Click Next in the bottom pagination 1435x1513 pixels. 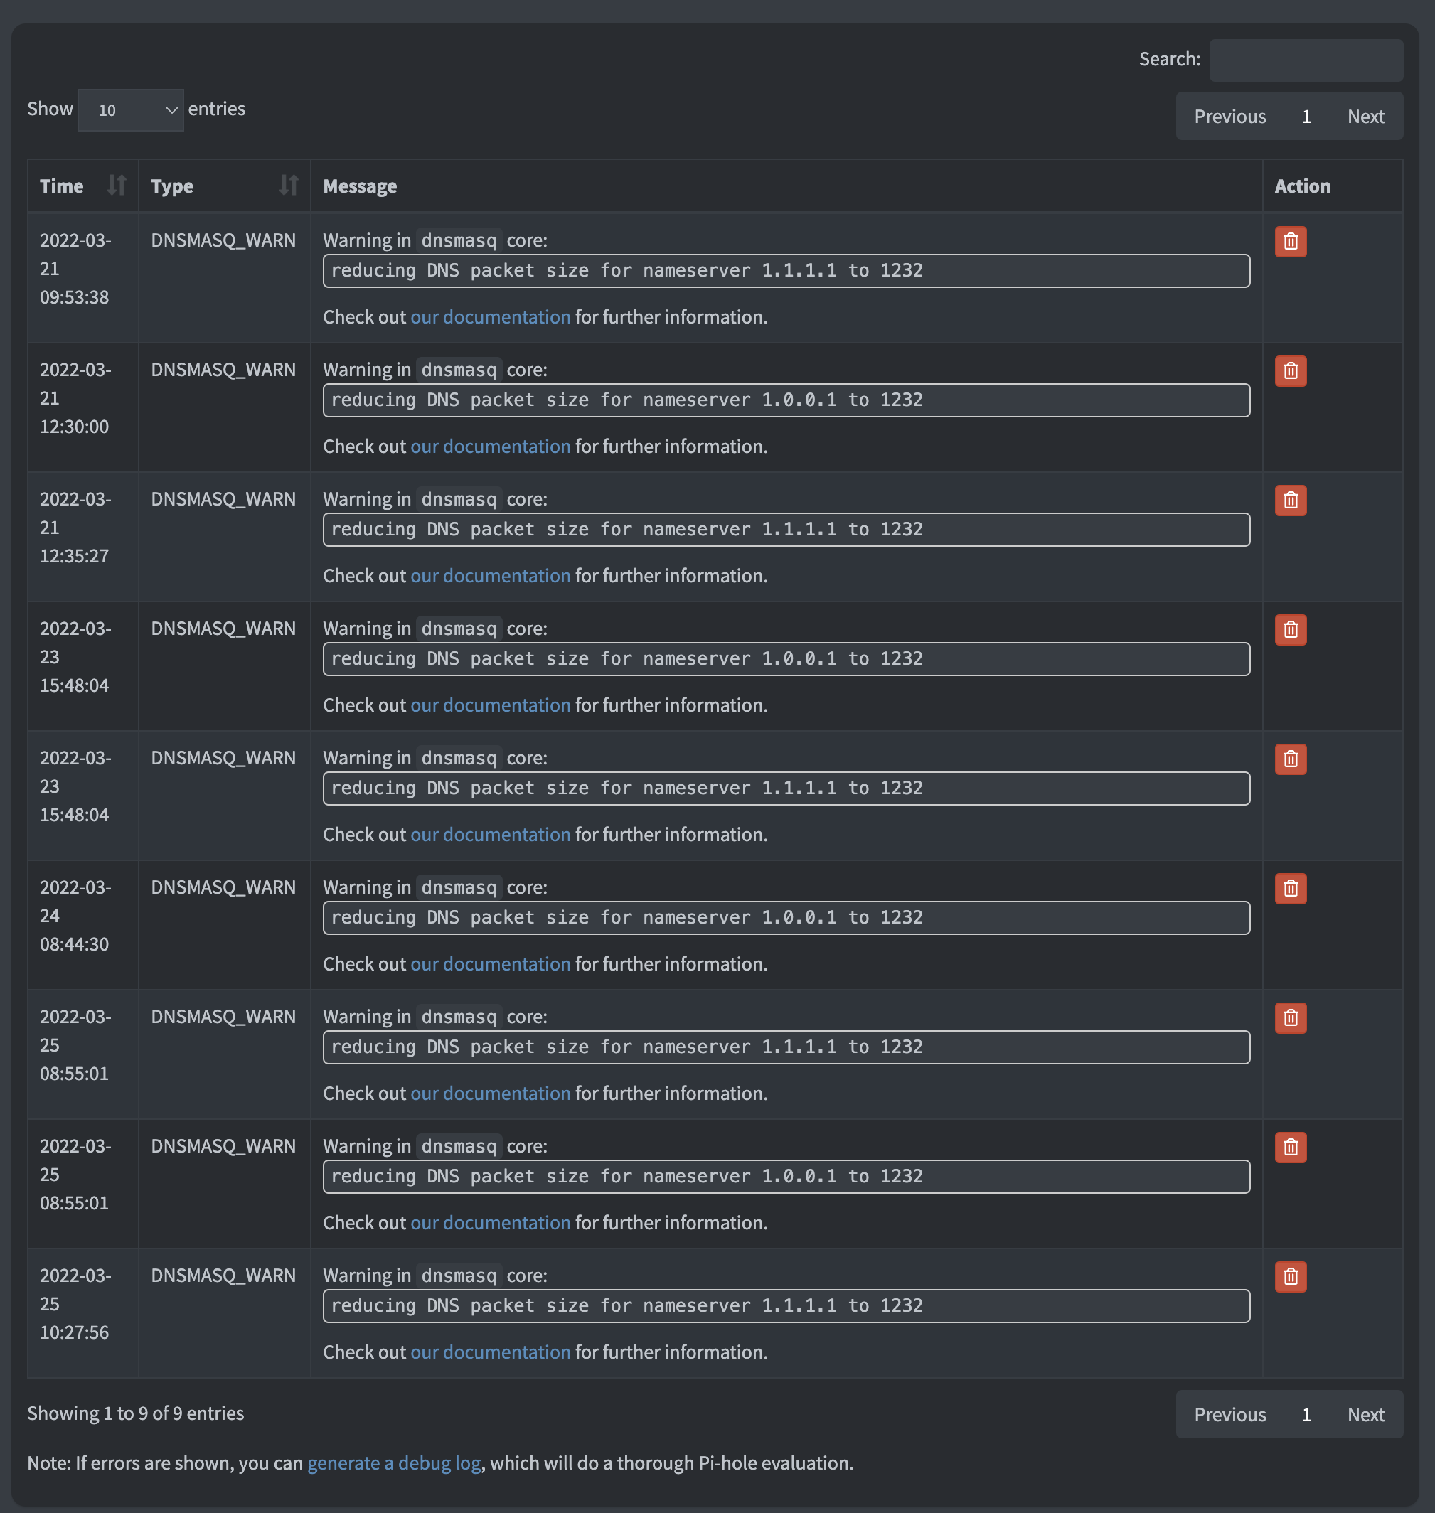click(1365, 1413)
